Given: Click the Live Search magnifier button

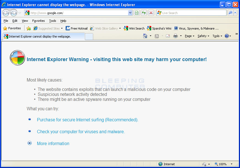Looking at the screenshot, I should click(x=230, y=13).
